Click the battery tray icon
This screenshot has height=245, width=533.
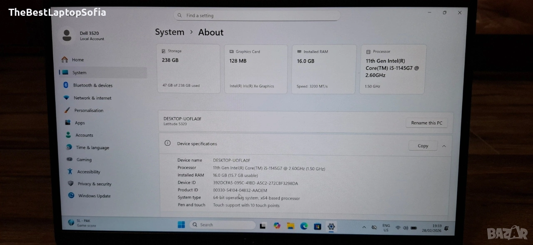[413, 228]
